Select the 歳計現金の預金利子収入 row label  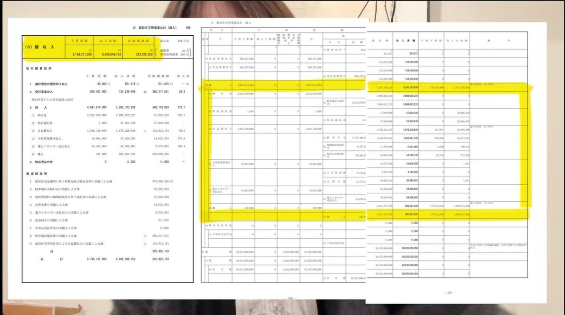(x=55, y=84)
